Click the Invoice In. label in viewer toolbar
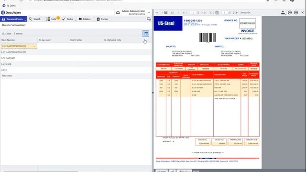The height and width of the screenshot is (172, 306). coord(245,13)
